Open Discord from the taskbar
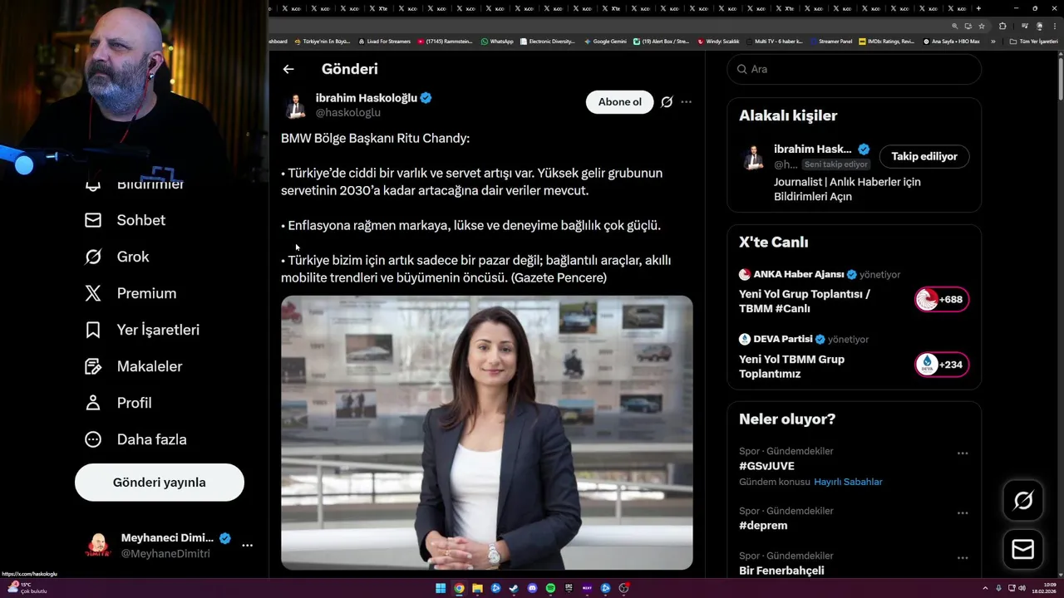The width and height of the screenshot is (1064, 598). (532, 588)
